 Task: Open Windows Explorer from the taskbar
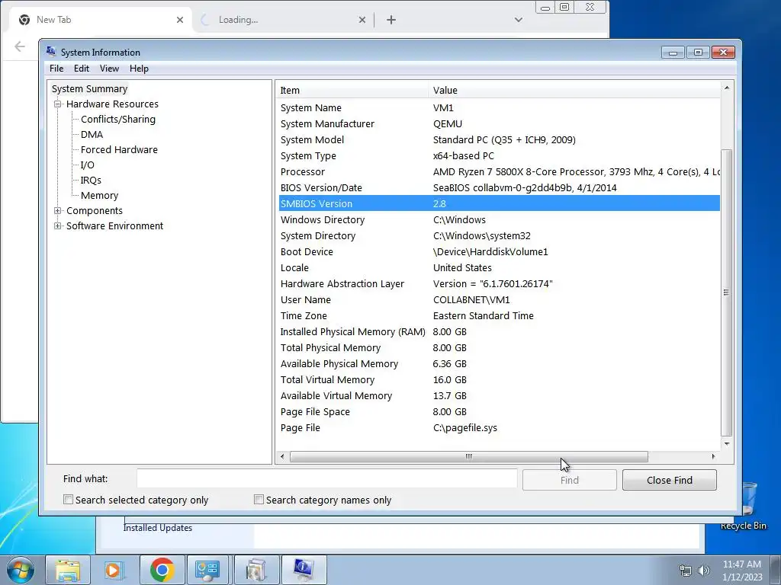point(68,570)
